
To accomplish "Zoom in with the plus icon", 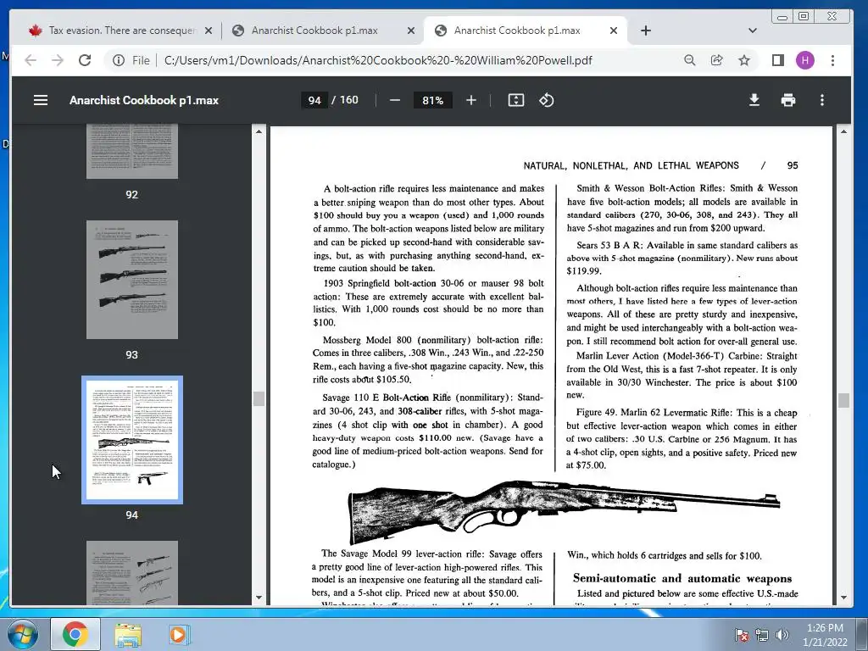I will [471, 100].
